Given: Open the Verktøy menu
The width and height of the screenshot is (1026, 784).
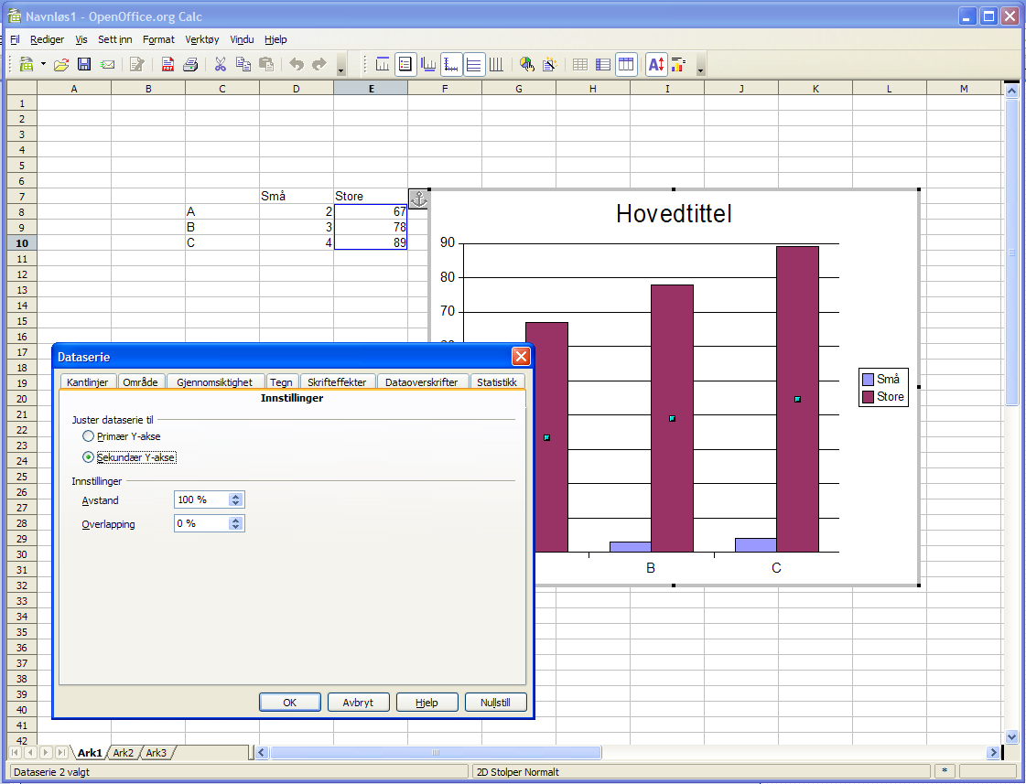Looking at the screenshot, I should (x=202, y=39).
